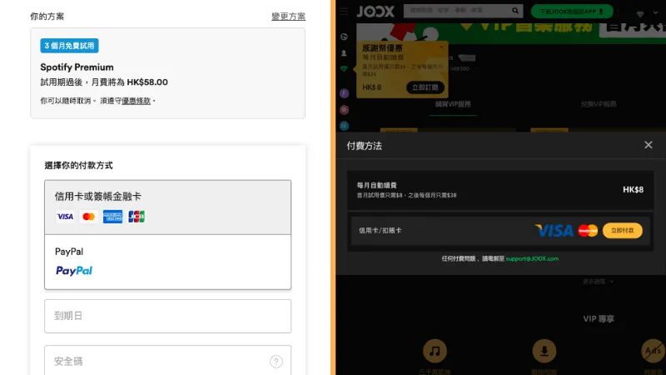Click 立即訂閱 in the promo popup

coord(425,87)
